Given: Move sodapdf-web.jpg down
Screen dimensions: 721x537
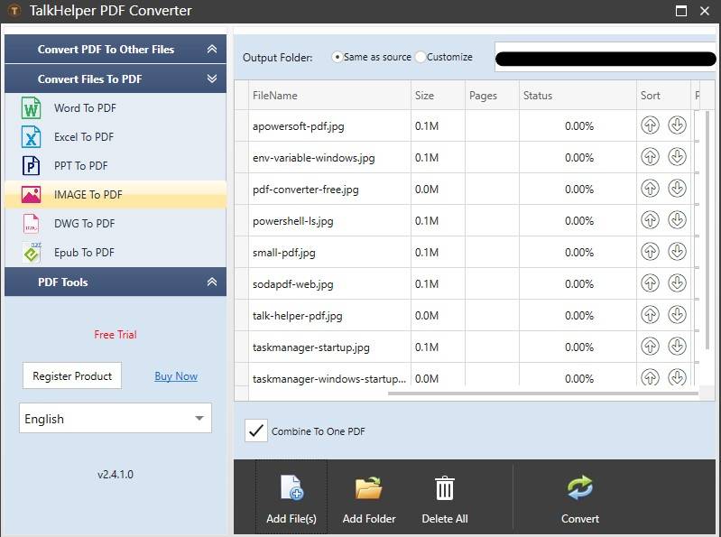Looking at the screenshot, I should 677,283.
